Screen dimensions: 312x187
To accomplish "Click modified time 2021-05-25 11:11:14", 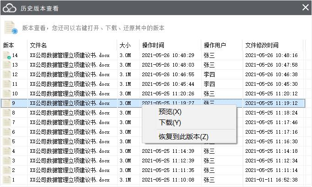I will click(271, 170).
